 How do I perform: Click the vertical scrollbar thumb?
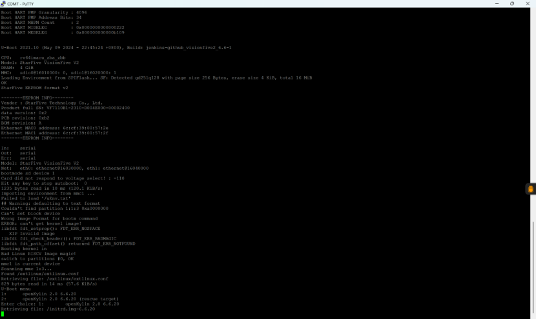[533, 268]
